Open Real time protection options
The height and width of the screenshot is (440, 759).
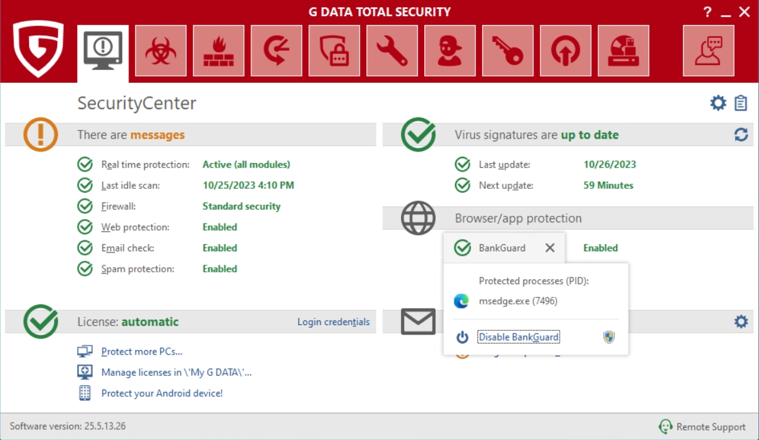(145, 164)
